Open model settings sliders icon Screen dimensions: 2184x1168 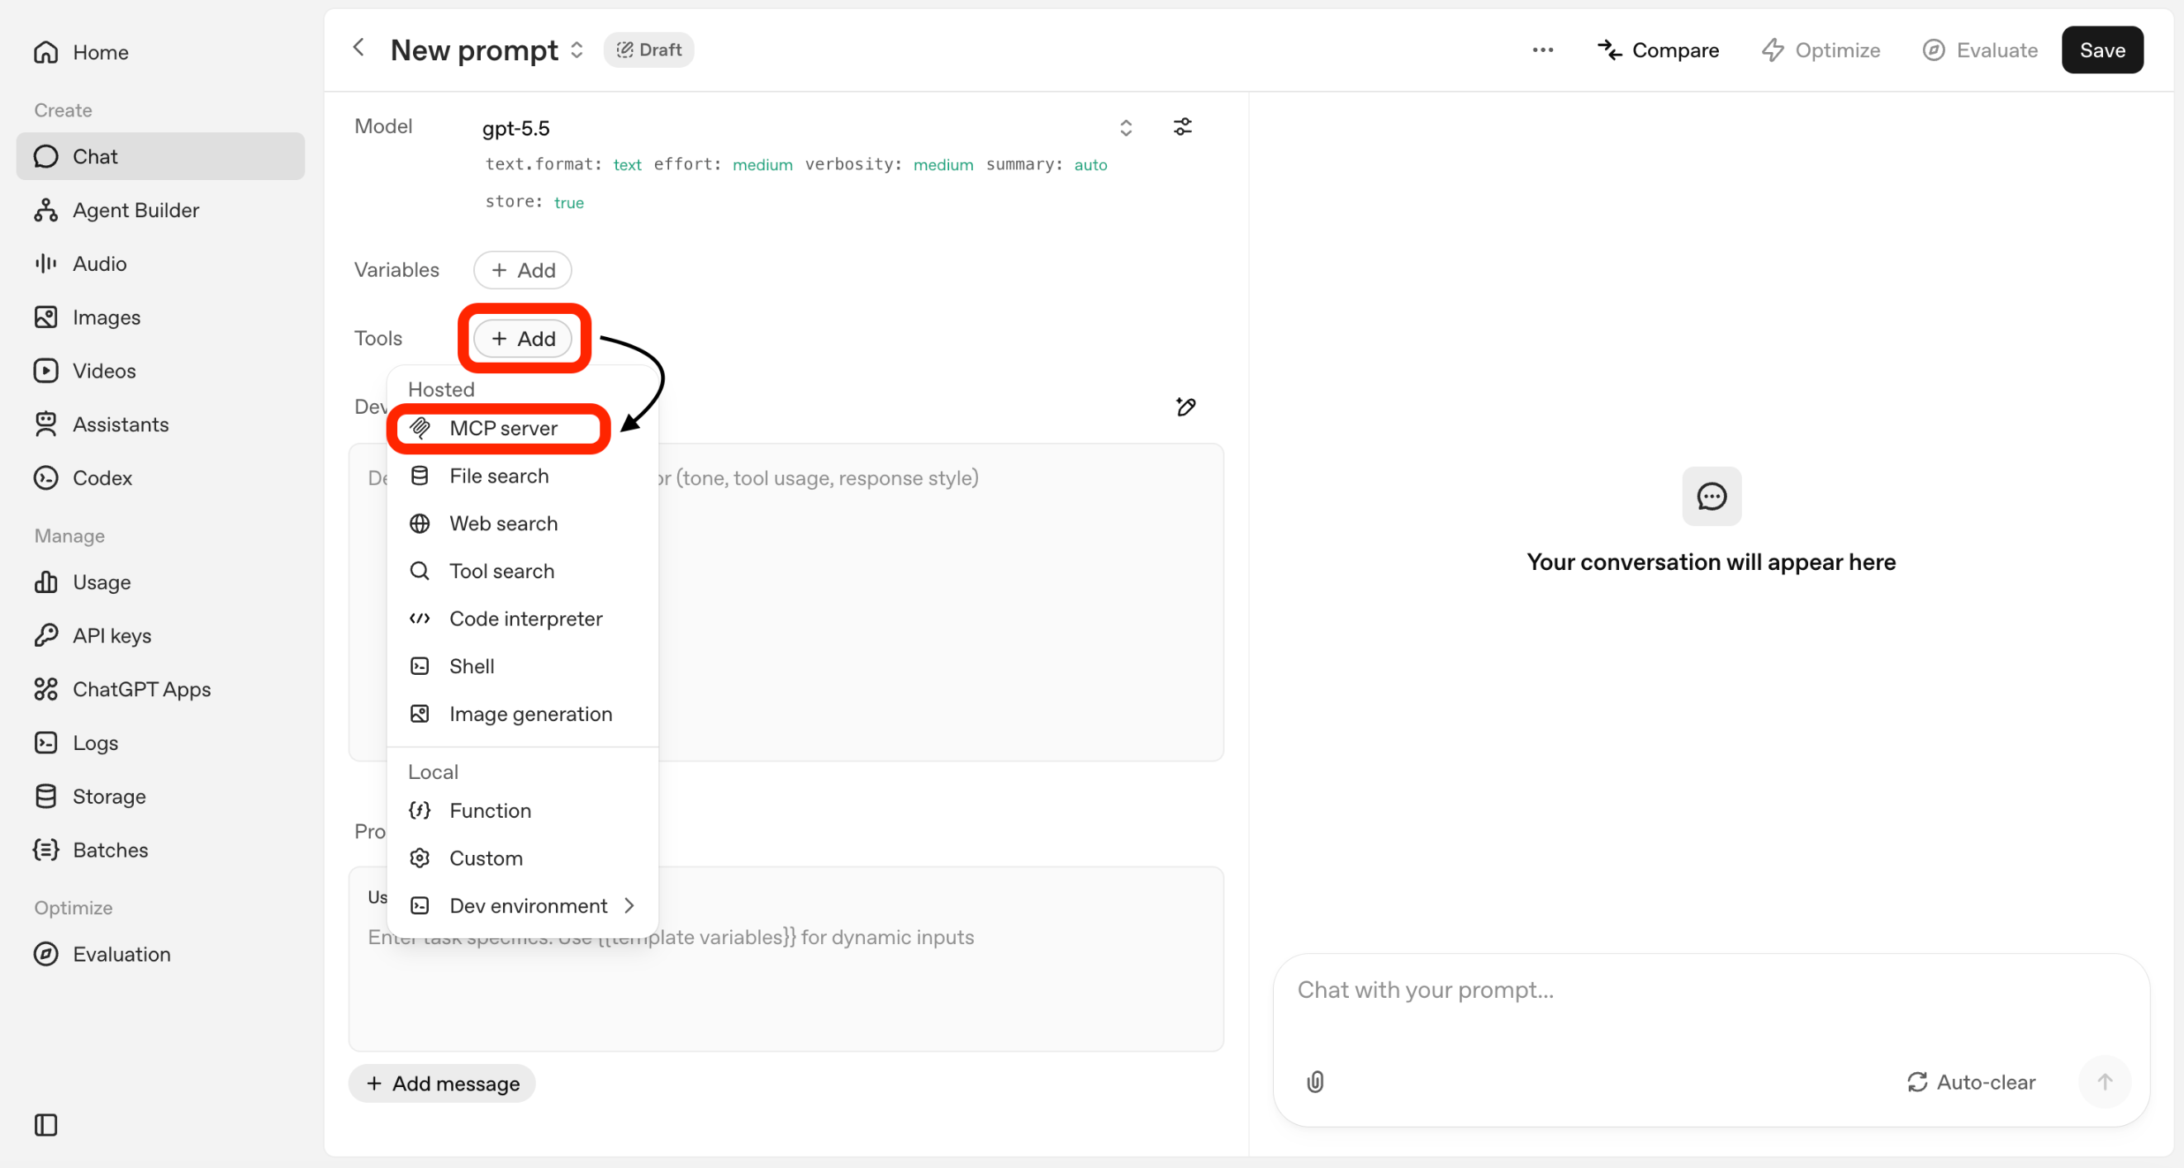point(1183,127)
